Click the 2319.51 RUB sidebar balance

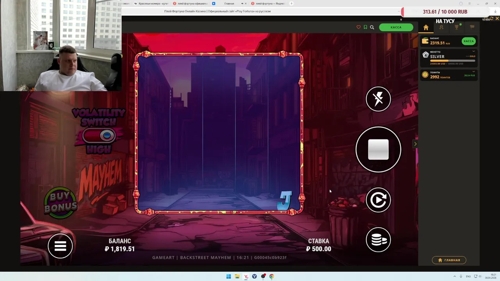440,43
